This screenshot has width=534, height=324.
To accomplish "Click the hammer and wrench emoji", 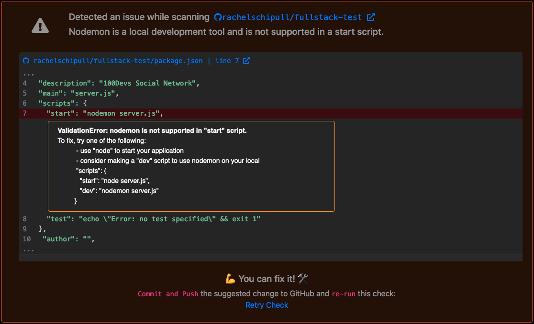I will 302,279.
